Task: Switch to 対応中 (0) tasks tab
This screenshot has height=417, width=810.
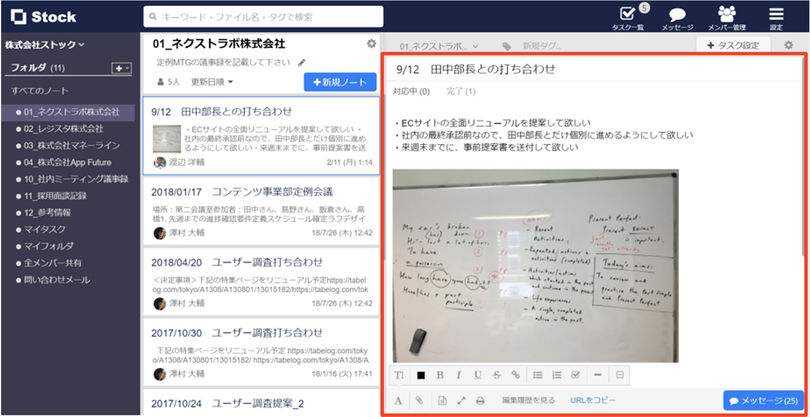Action: (x=411, y=91)
